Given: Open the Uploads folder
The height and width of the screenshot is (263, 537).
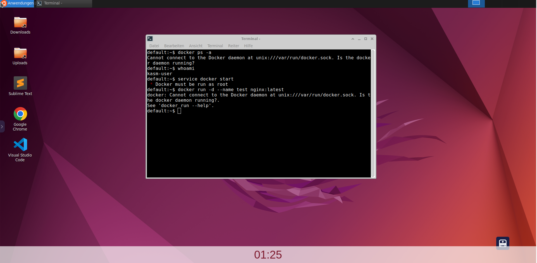Looking at the screenshot, I should pyautogui.click(x=20, y=53).
